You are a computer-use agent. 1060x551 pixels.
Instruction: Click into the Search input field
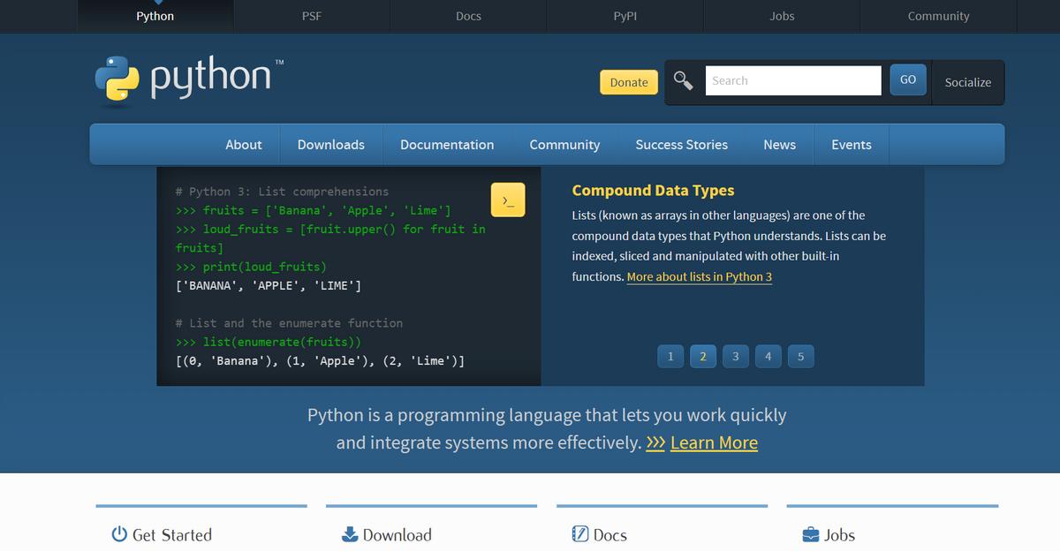click(792, 80)
